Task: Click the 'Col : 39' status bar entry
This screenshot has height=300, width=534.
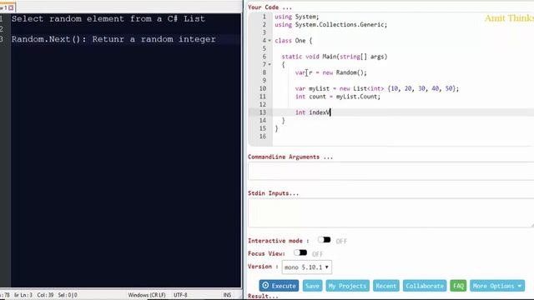Action: pyautogui.click(x=45, y=295)
